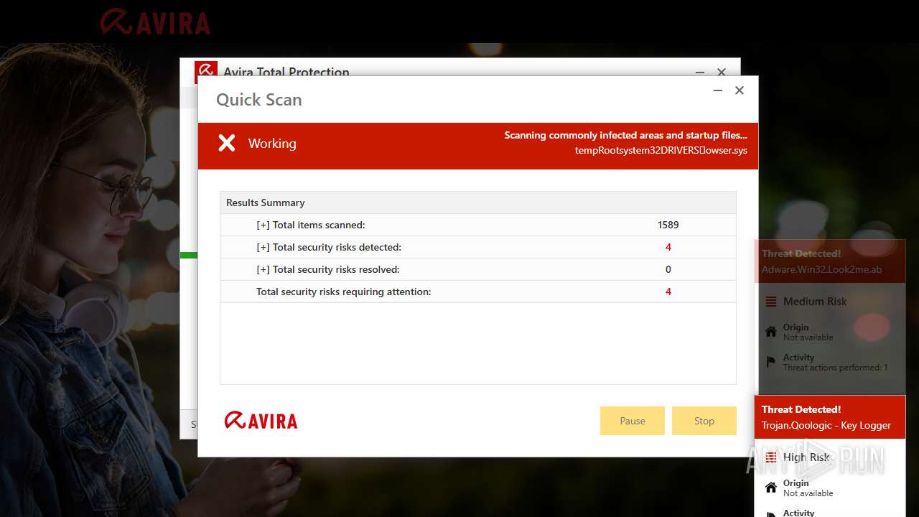The image size is (919, 517).
Task: Click Activity flag icon in Adware popup
Action: point(771,362)
